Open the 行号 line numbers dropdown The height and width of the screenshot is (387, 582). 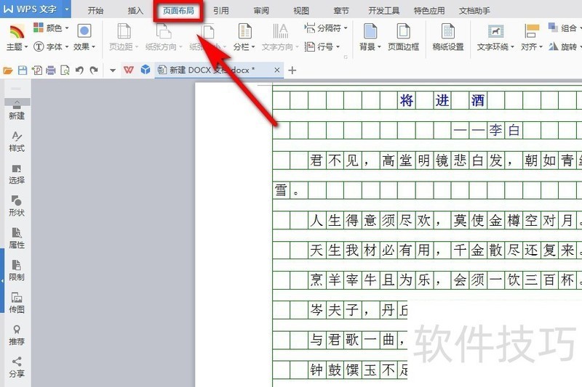pyautogui.click(x=322, y=46)
